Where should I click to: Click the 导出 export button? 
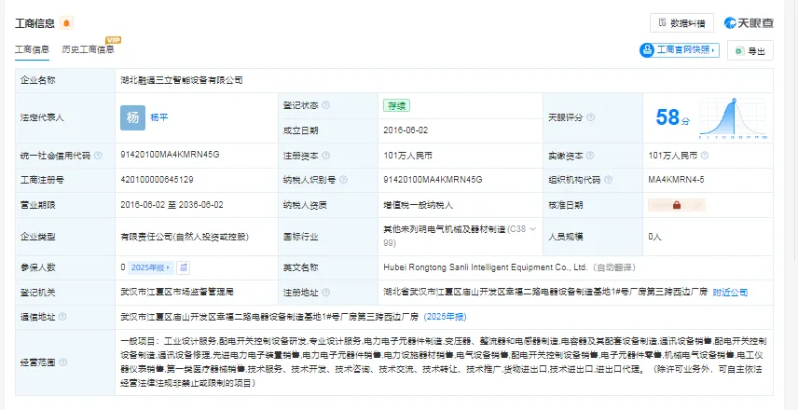(x=750, y=50)
